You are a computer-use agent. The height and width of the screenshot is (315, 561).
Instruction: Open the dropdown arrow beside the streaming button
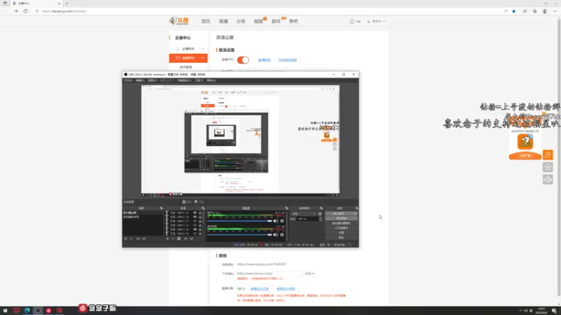[x=355, y=213]
